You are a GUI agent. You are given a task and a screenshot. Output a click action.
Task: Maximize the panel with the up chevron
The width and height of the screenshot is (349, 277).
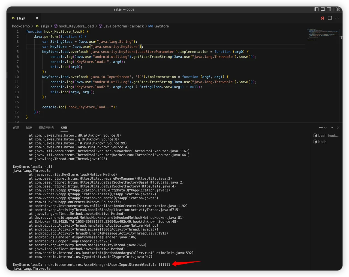click(x=332, y=128)
